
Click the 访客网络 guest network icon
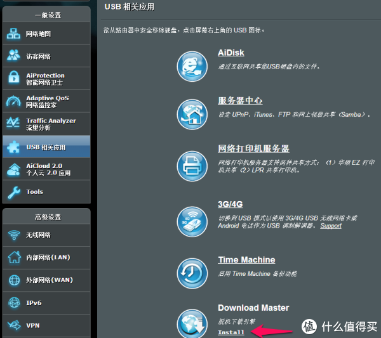point(13,56)
